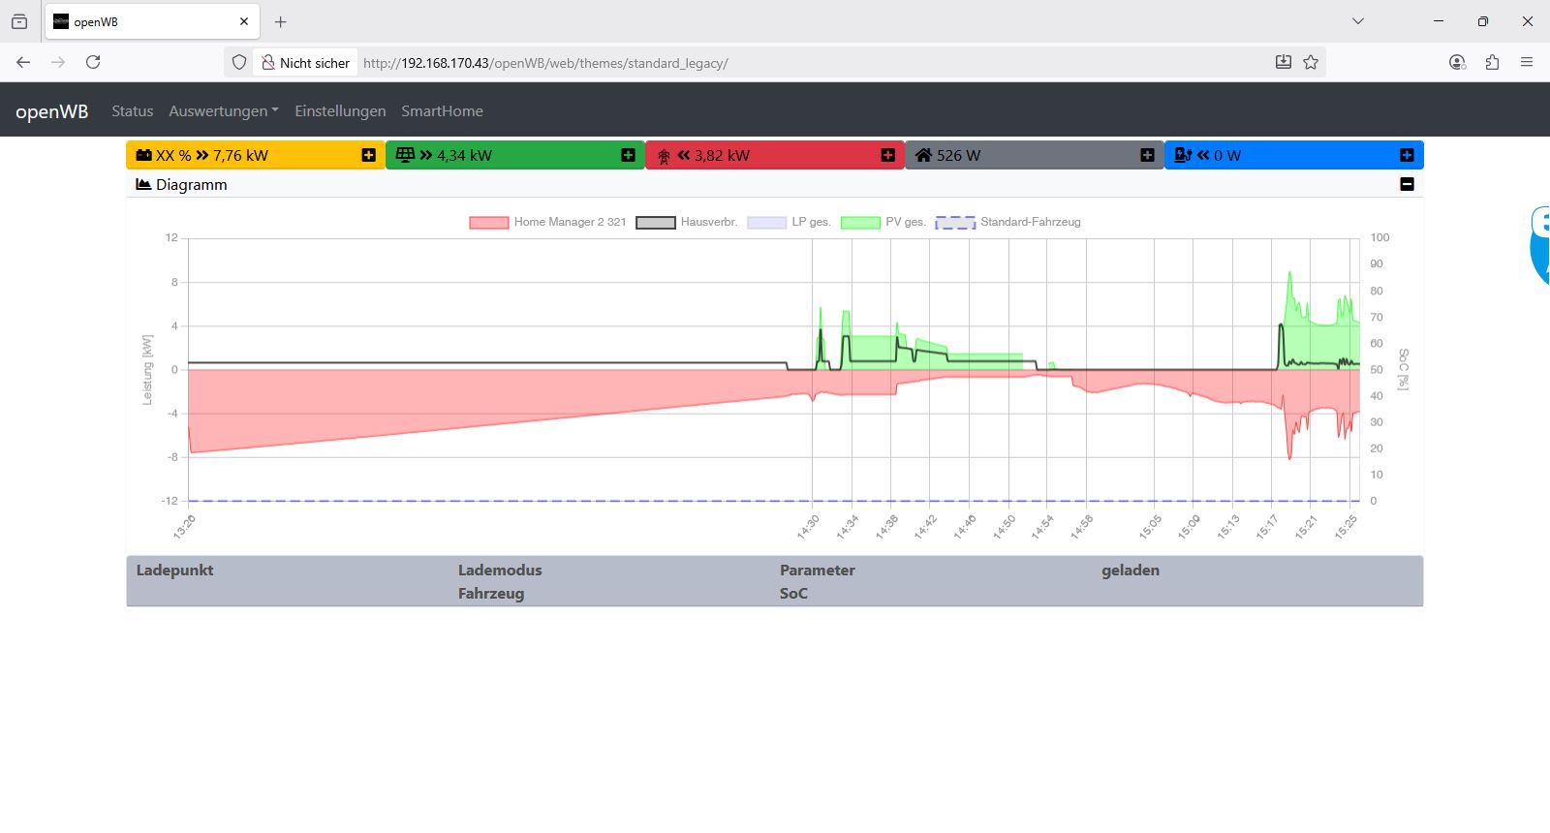Viewport: 1550px width, 833px height.
Task: Expand the blue charge point panel
Action: tap(1407, 155)
